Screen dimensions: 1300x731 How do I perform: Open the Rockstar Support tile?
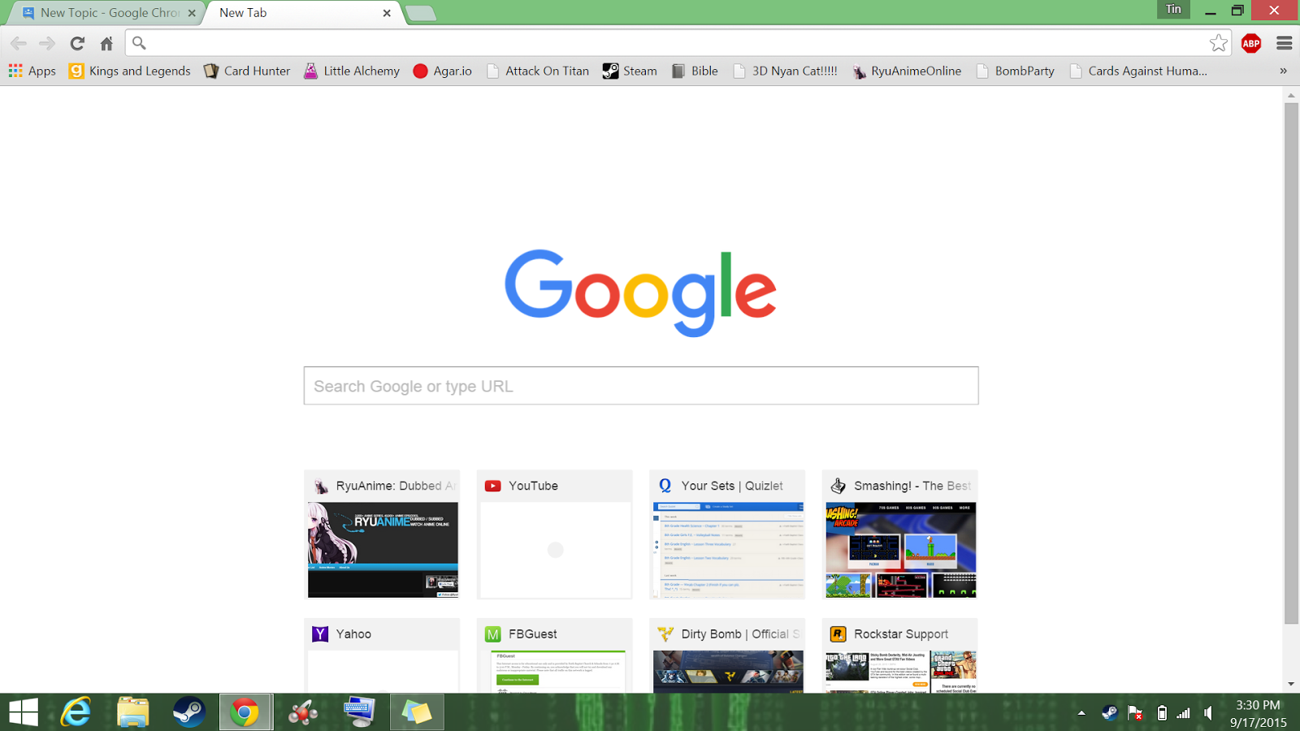coord(900,655)
